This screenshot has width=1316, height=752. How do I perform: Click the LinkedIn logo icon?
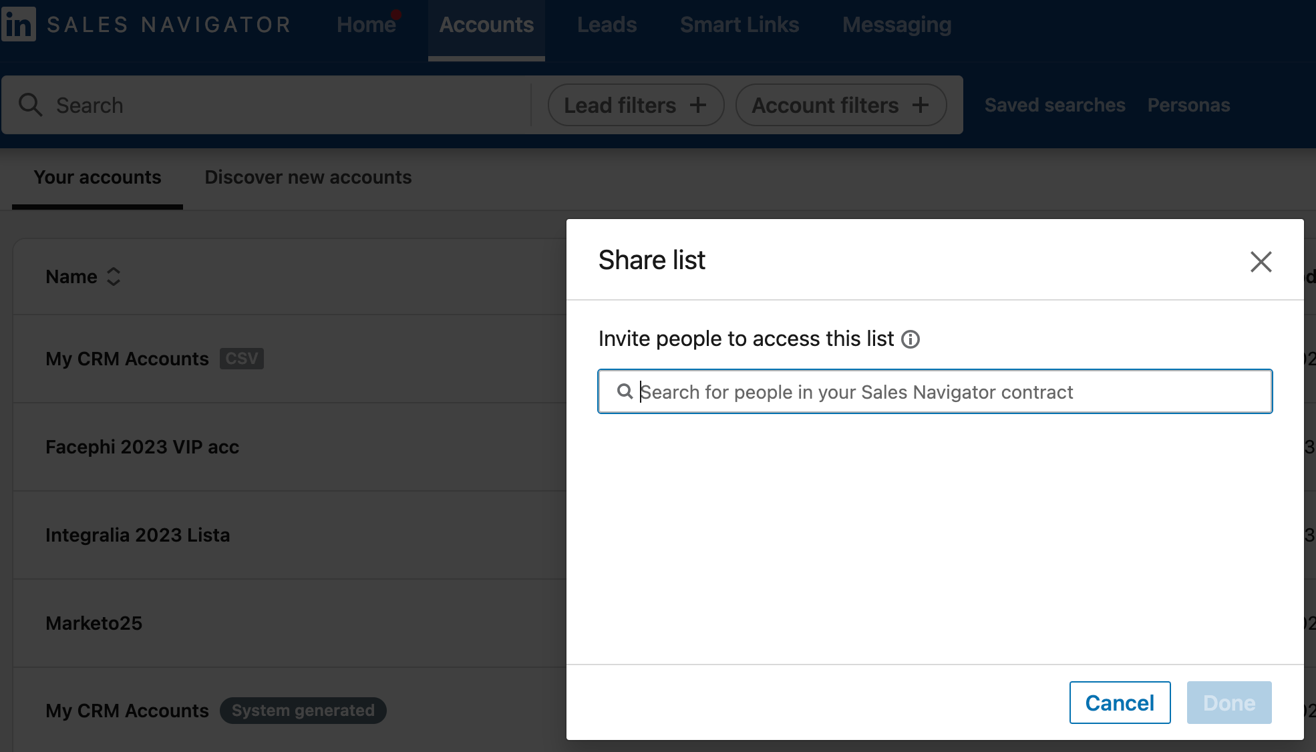(19, 25)
